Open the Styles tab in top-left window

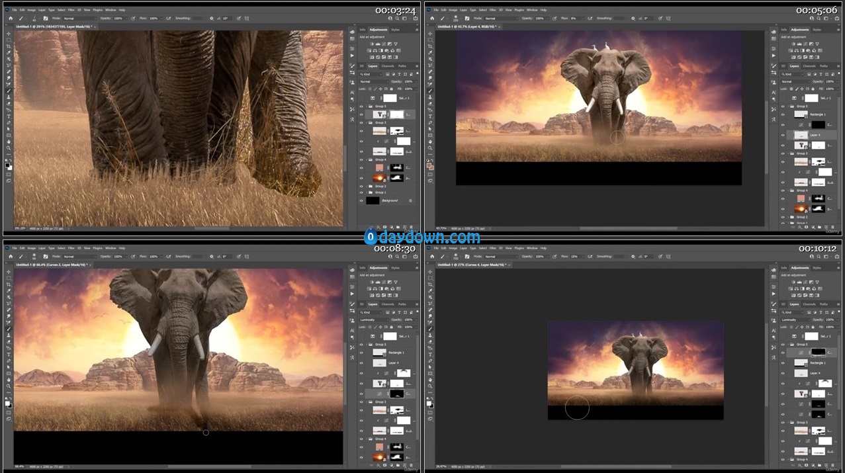pyautogui.click(x=395, y=30)
